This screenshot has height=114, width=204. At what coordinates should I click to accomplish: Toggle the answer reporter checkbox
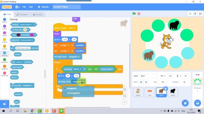tap(11, 54)
